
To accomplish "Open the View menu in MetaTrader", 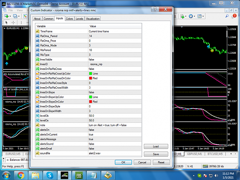I will 20,10.
